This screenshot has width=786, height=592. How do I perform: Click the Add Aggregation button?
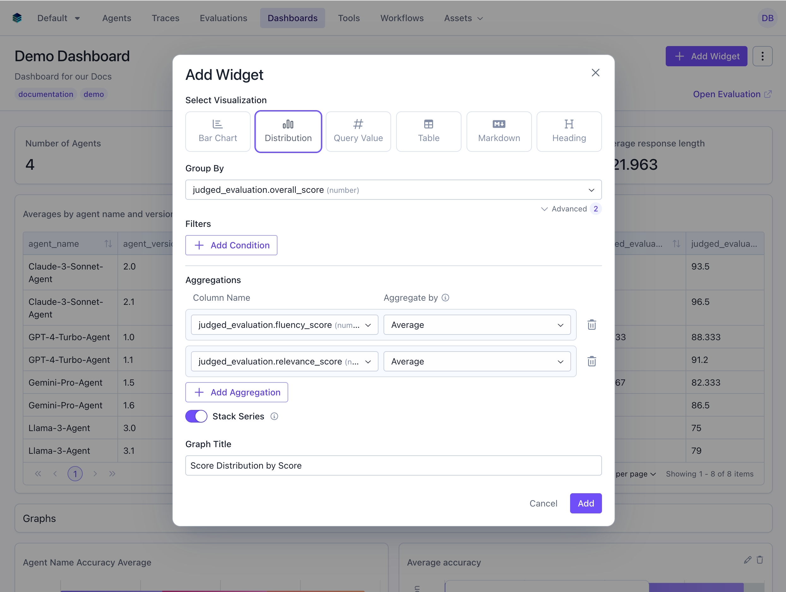(236, 392)
